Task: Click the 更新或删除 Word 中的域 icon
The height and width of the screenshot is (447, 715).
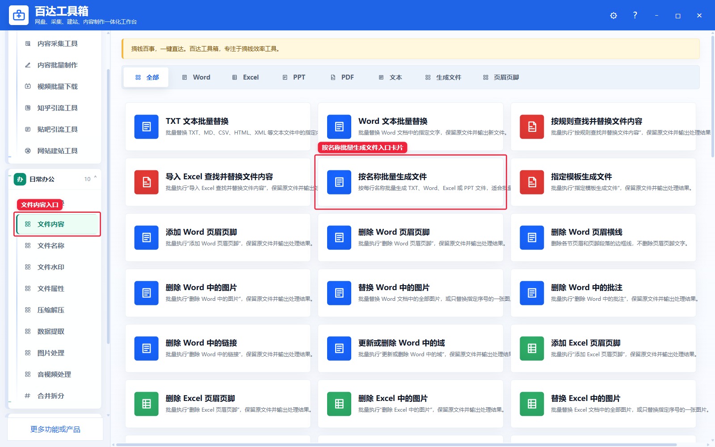Action: pos(339,349)
